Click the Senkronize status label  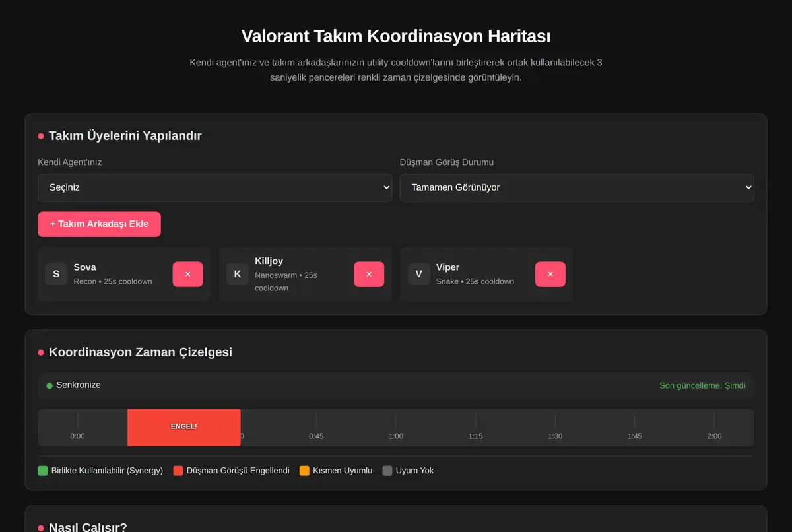[79, 385]
